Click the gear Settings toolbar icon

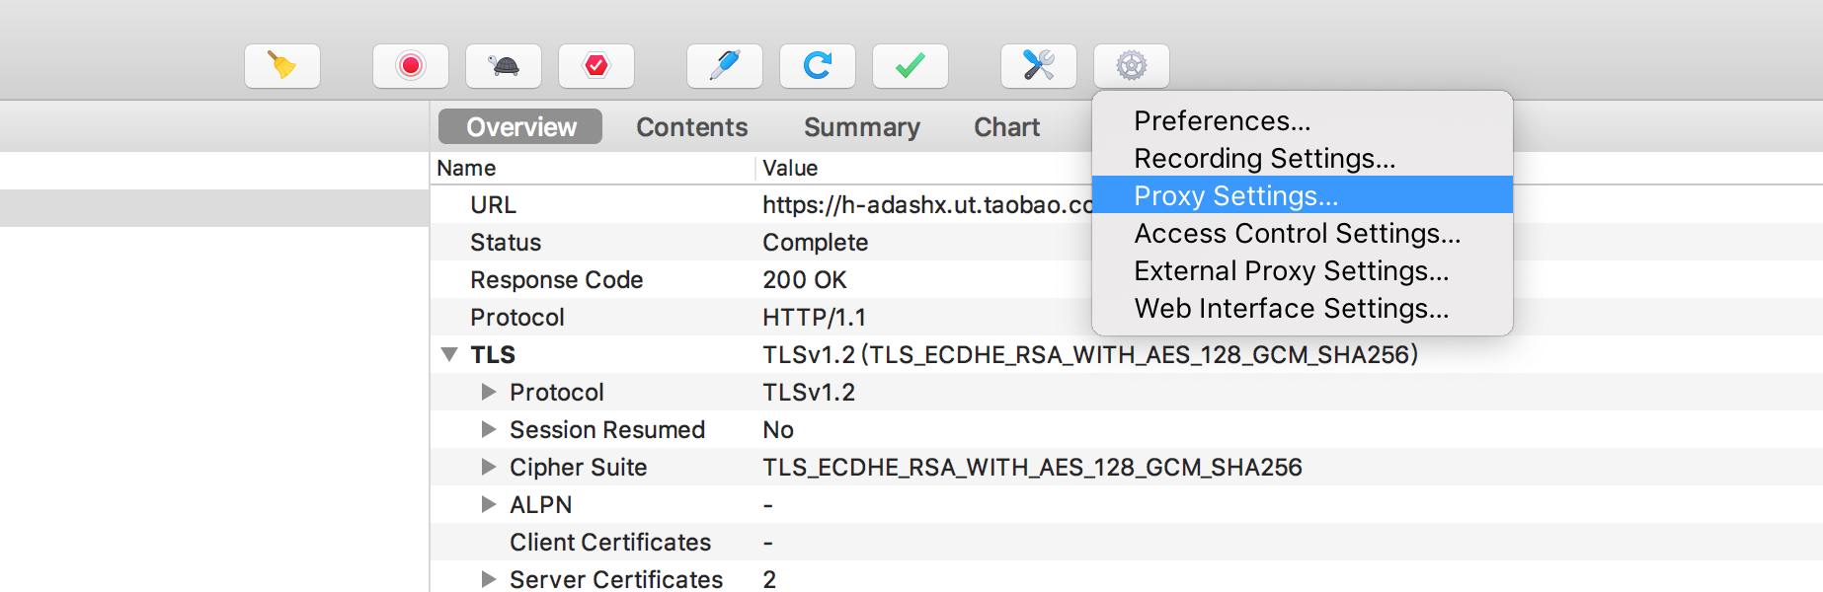click(x=1132, y=66)
